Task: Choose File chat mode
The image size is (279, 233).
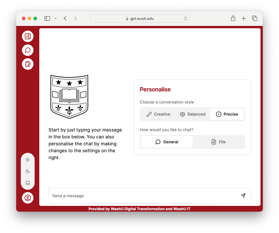Action: click(x=219, y=142)
